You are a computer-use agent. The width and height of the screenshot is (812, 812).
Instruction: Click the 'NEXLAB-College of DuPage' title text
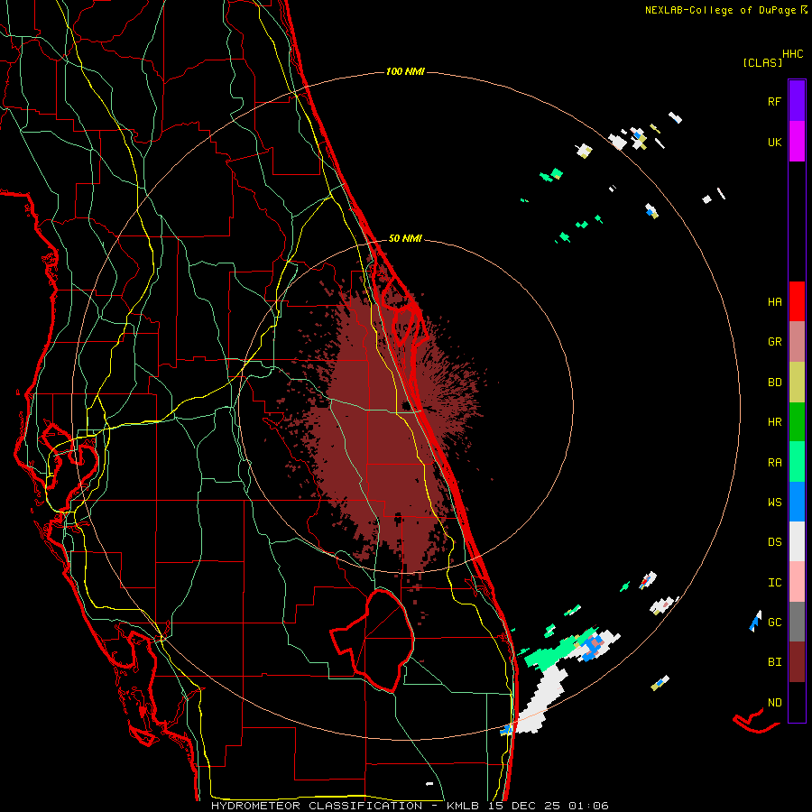720,10
